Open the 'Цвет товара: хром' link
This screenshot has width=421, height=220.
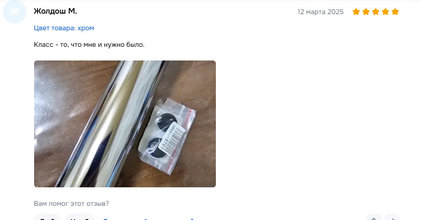[64, 28]
